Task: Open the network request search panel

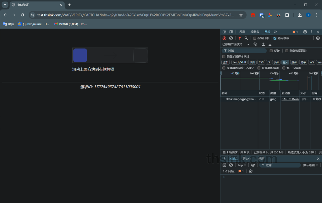Action: 246,38
